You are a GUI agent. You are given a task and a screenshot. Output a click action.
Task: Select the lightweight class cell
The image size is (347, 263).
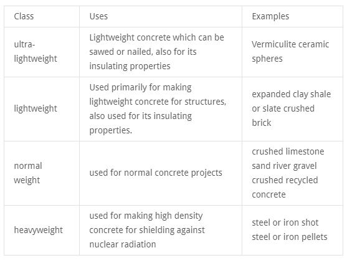42,109
